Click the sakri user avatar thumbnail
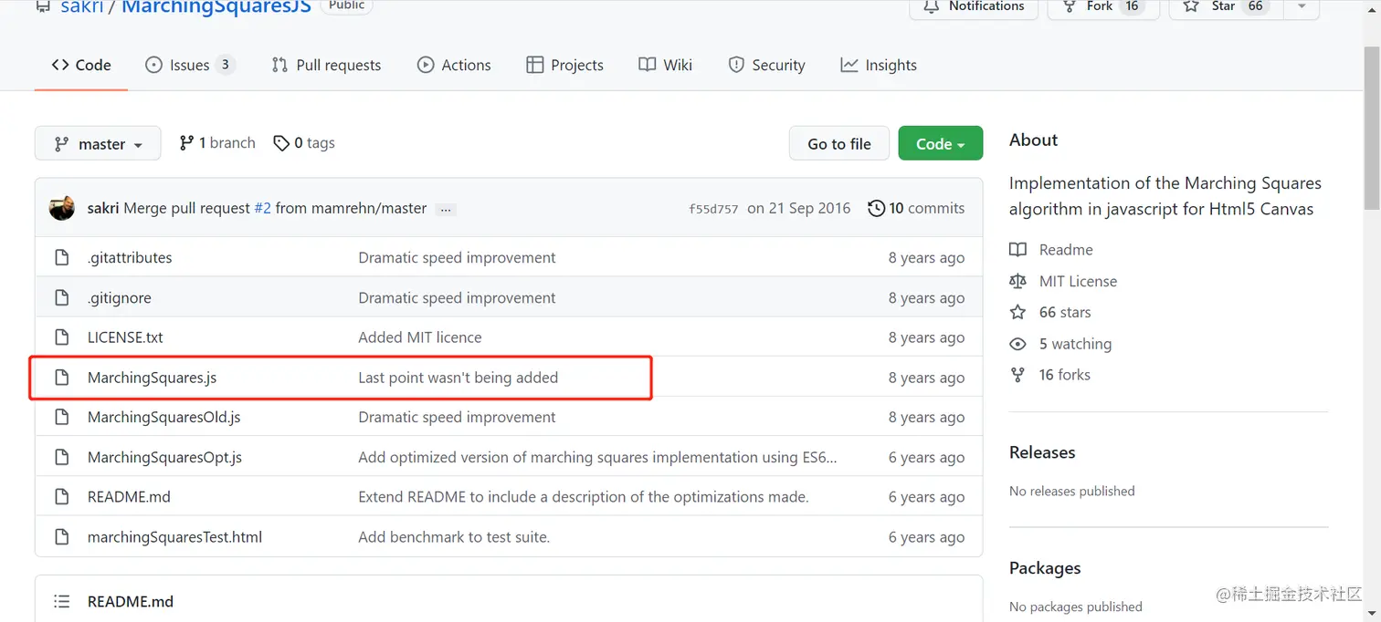1381x622 pixels. (62, 208)
